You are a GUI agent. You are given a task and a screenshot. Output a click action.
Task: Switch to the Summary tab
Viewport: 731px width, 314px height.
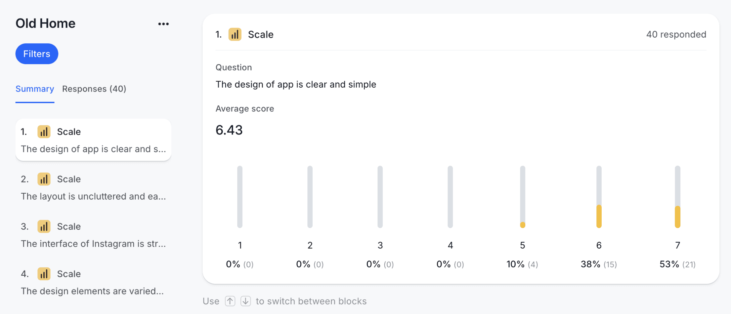pos(35,89)
